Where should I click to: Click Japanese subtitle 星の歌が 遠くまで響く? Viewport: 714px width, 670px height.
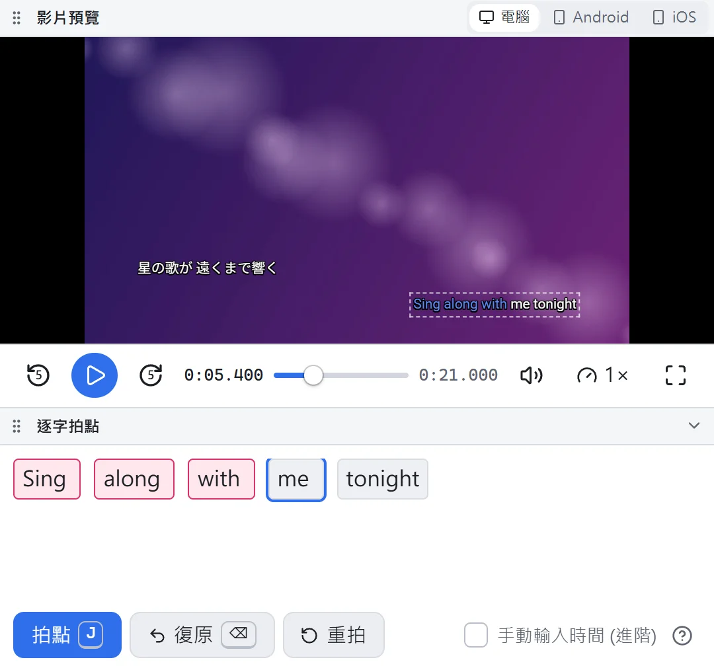pos(207,268)
